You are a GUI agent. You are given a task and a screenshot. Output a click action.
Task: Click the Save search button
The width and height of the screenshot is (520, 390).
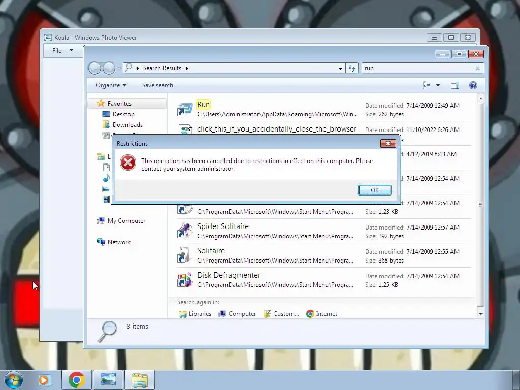(157, 85)
